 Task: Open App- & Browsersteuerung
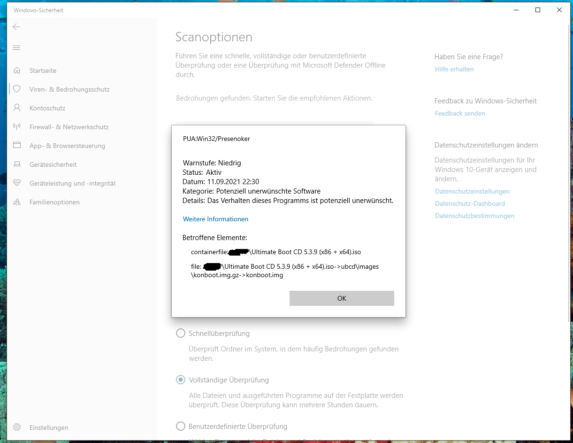click(x=67, y=146)
